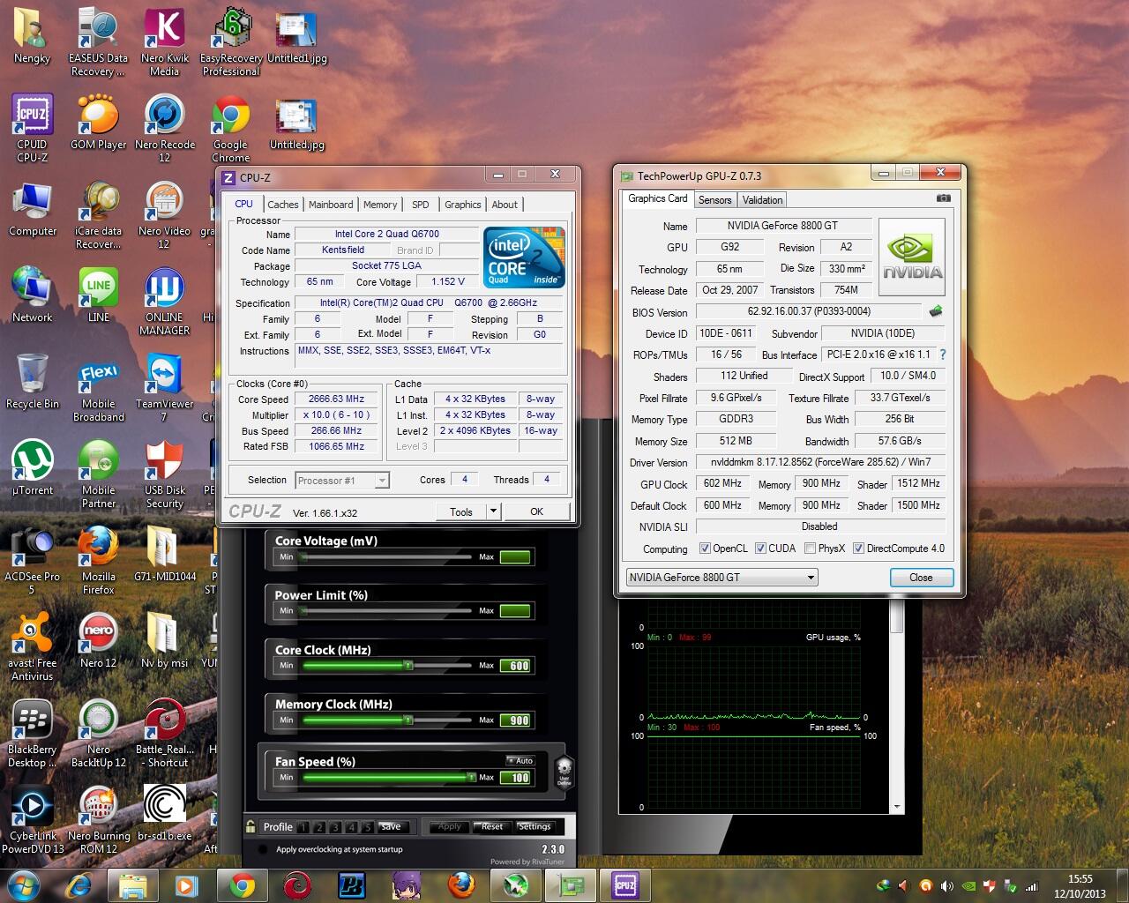Image resolution: width=1129 pixels, height=903 pixels.
Task: Click Bus Interface question mark in GPU-Z
Action: pyautogui.click(x=943, y=354)
